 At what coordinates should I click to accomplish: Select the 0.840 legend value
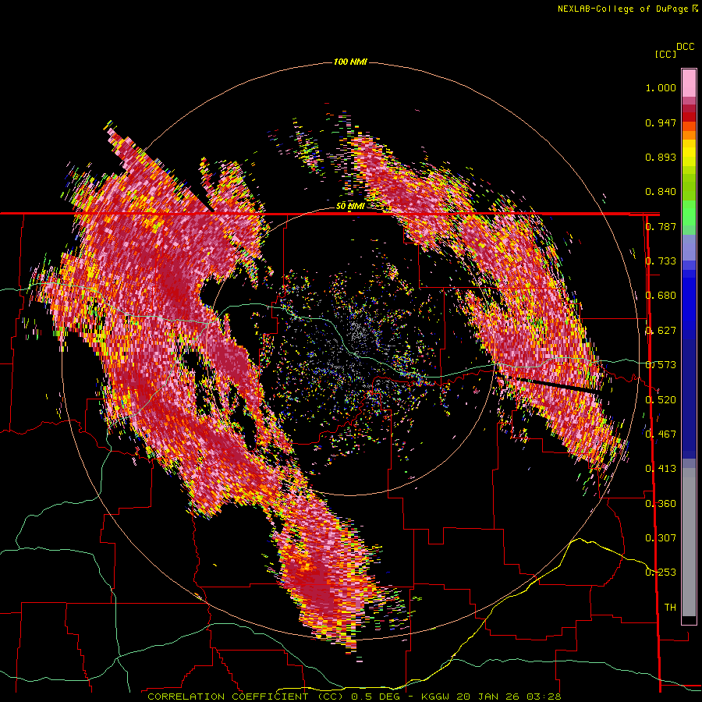tap(661, 192)
